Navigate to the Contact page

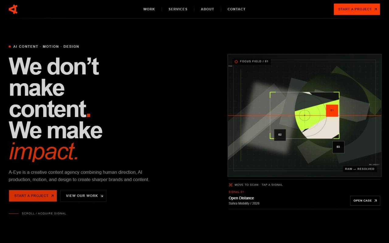[x=236, y=9]
